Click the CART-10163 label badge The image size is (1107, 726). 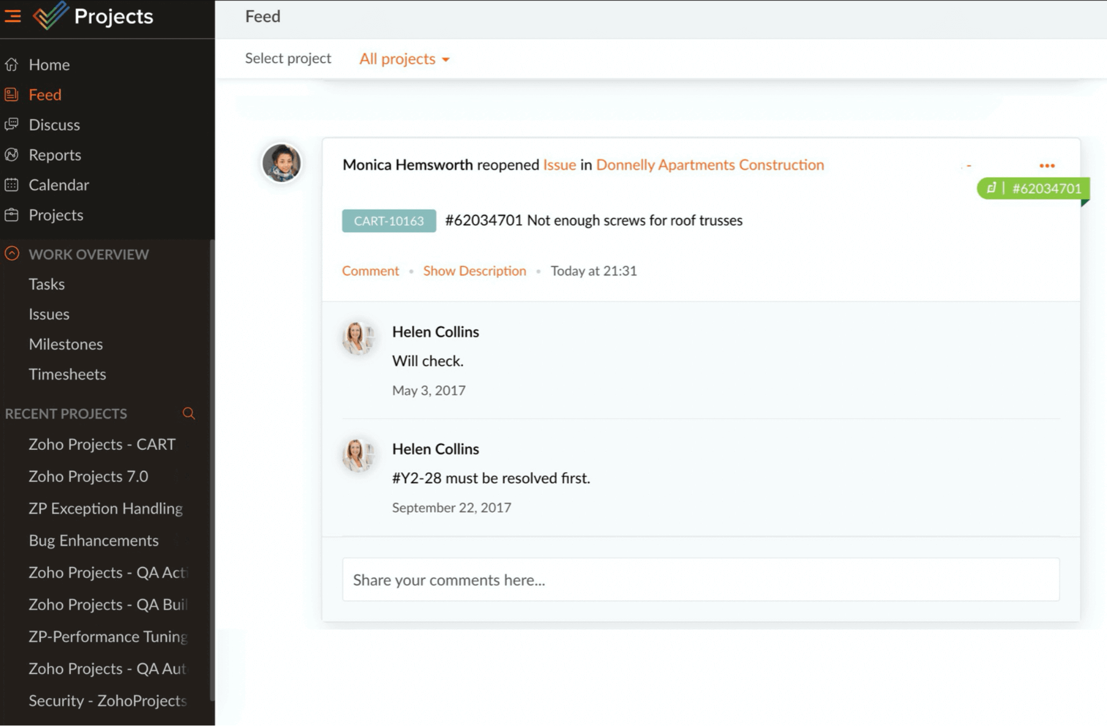pos(389,221)
